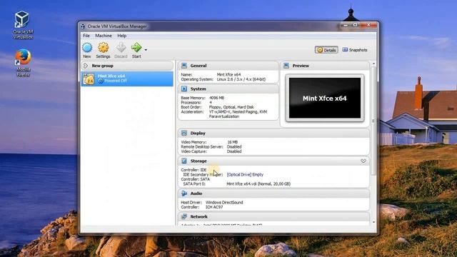Open the System section header
The width and height of the screenshot is (457, 257).
click(228, 89)
